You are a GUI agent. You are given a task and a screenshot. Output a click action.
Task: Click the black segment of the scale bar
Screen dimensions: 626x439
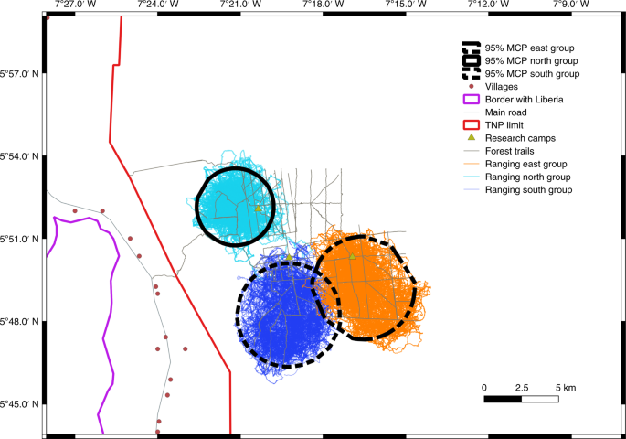(x=503, y=399)
